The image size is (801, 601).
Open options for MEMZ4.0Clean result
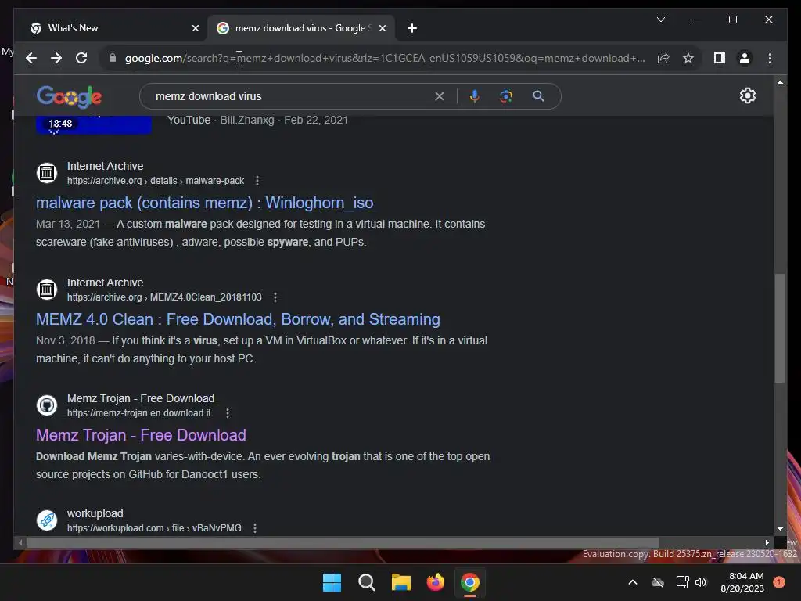pyautogui.click(x=275, y=297)
